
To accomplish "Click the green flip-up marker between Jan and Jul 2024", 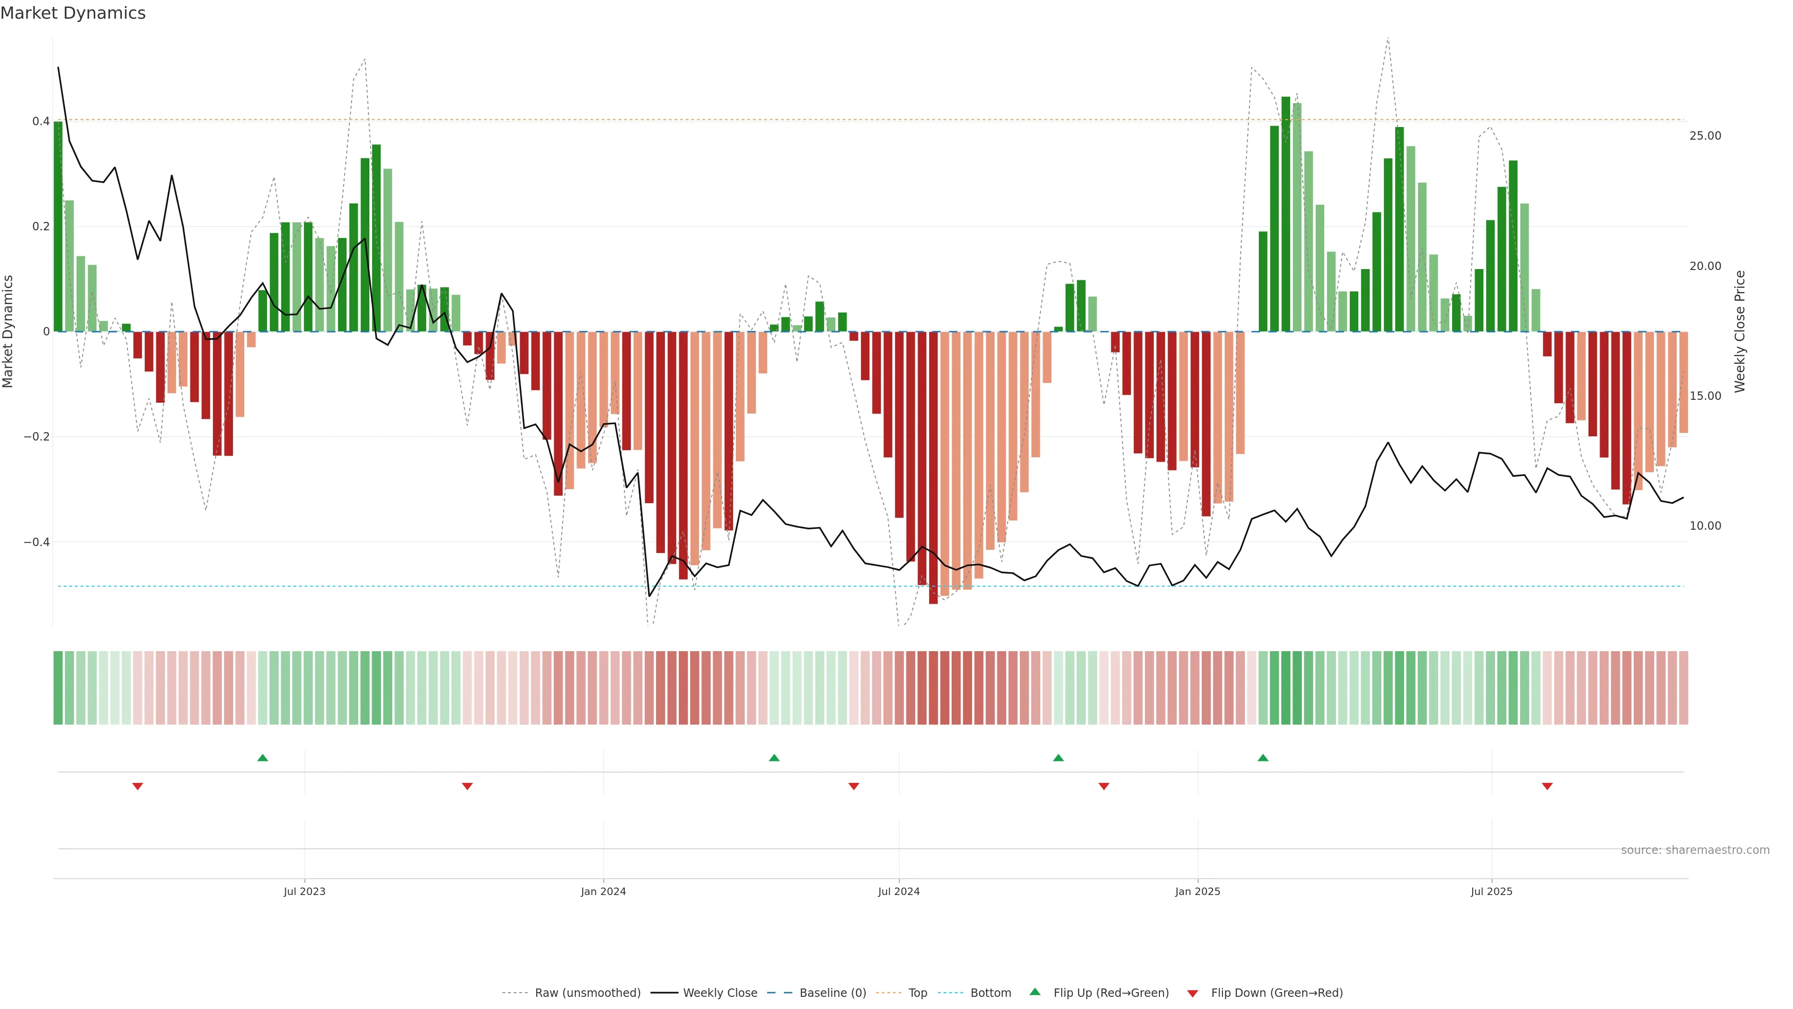I will click(774, 758).
